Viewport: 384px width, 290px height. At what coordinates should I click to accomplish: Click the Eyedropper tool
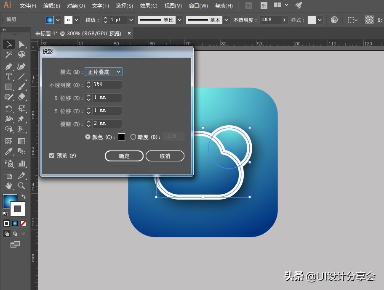pos(8,152)
